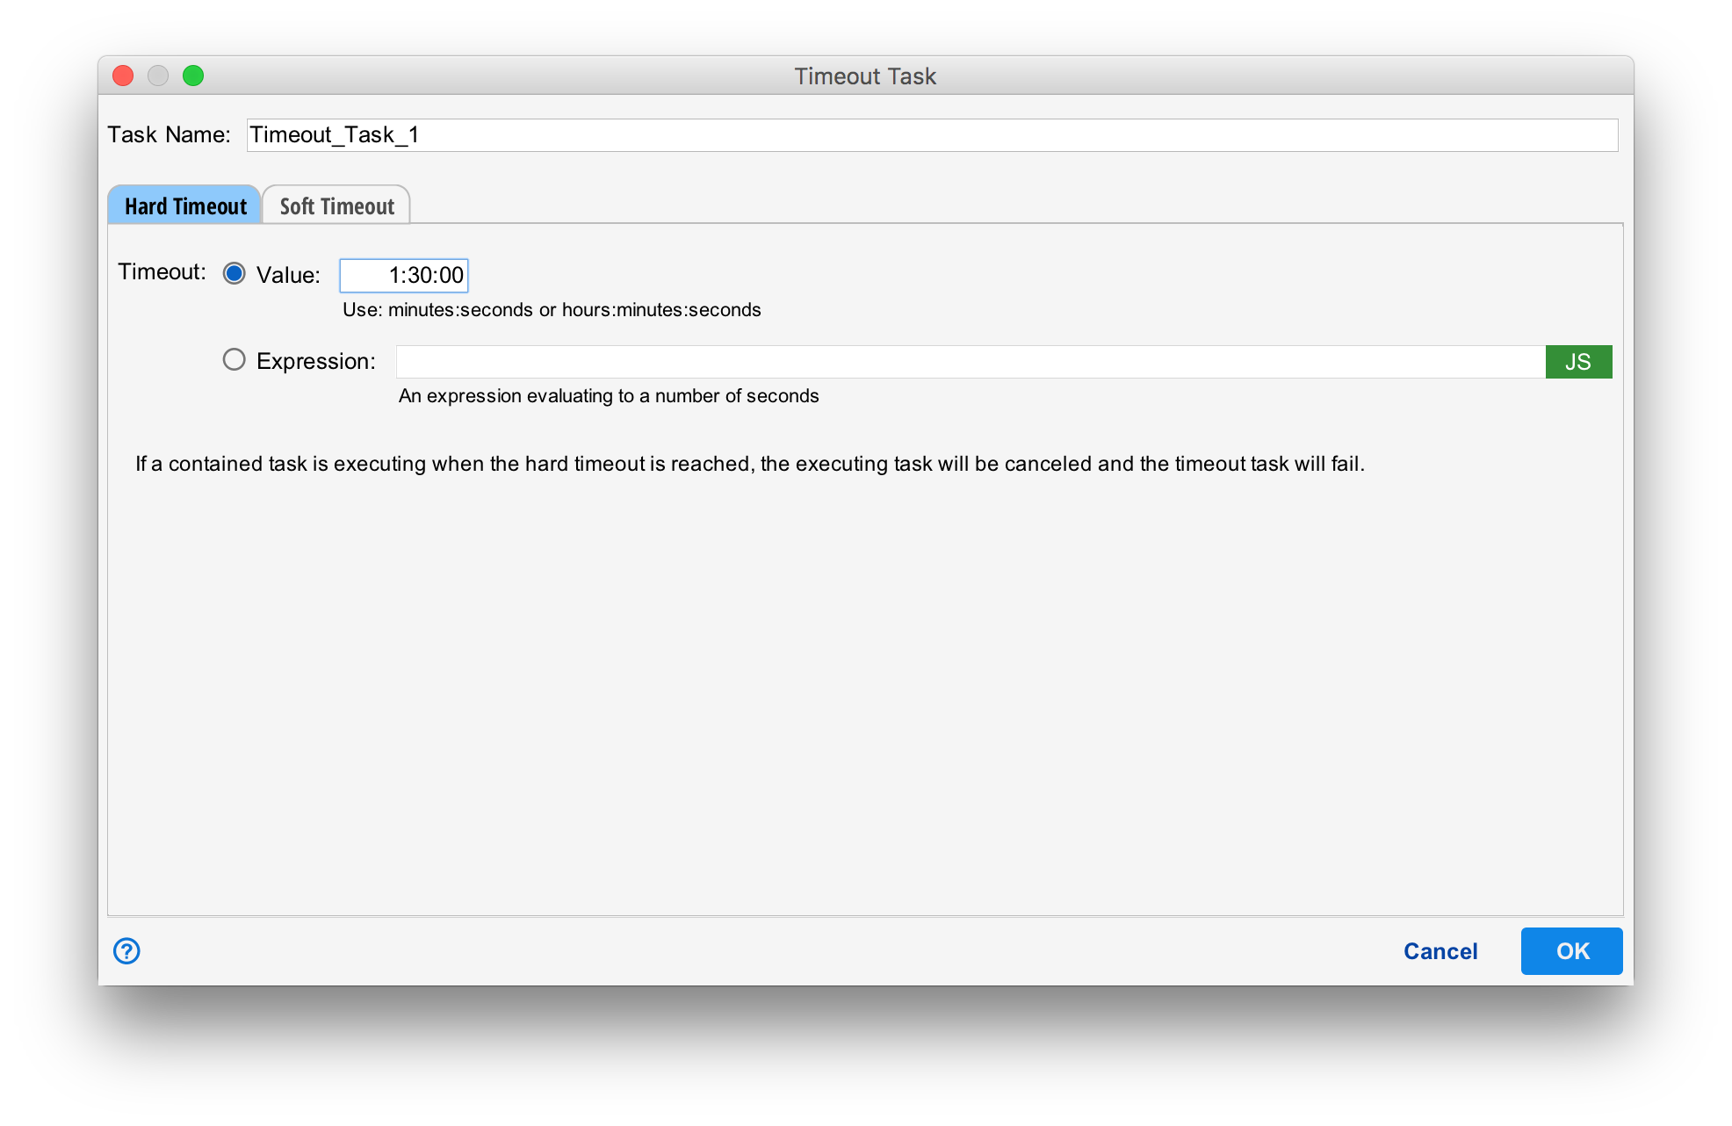
Task: Enable timeout by expression instead of value
Action: click(x=234, y=359)
